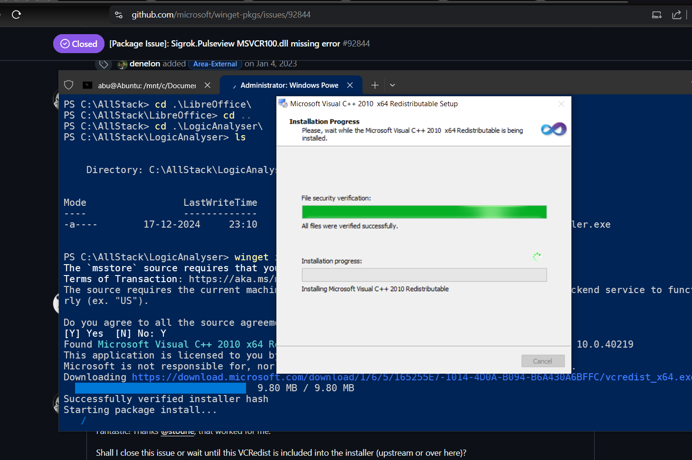Click the label tag icon beside denelon
Image resolution: width=692 pixels, height=460 pixels.
click(104, 64)
